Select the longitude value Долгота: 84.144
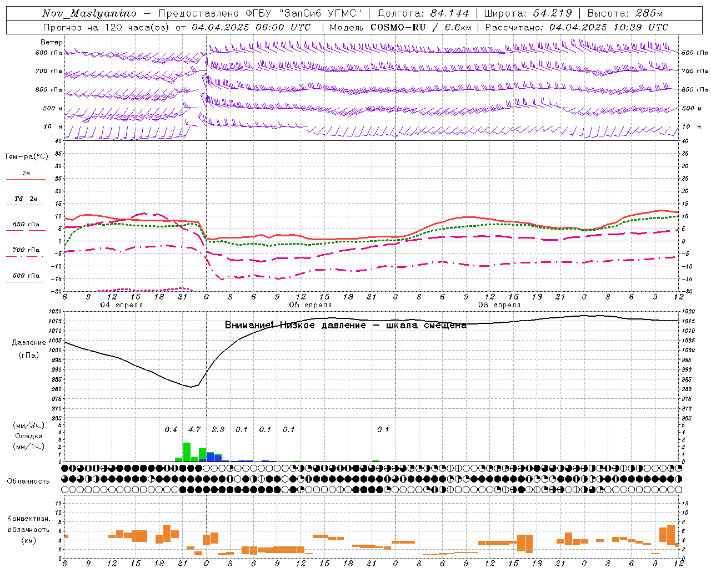 click(423, 13)
